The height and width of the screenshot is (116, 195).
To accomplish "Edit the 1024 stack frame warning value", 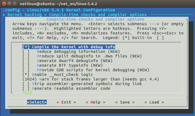I will pos(30,79).
